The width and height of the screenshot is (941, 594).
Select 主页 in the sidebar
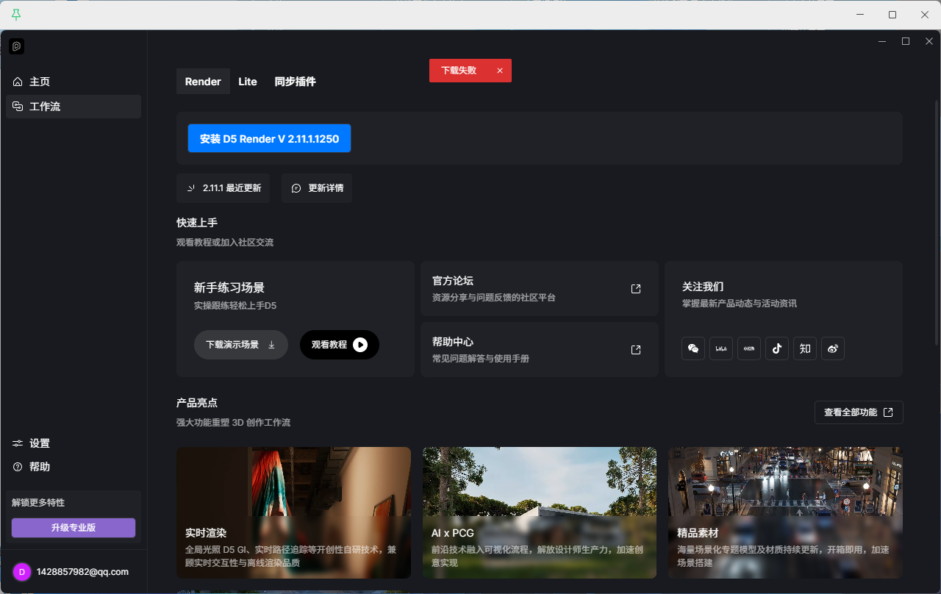click(x=40, y=82)
